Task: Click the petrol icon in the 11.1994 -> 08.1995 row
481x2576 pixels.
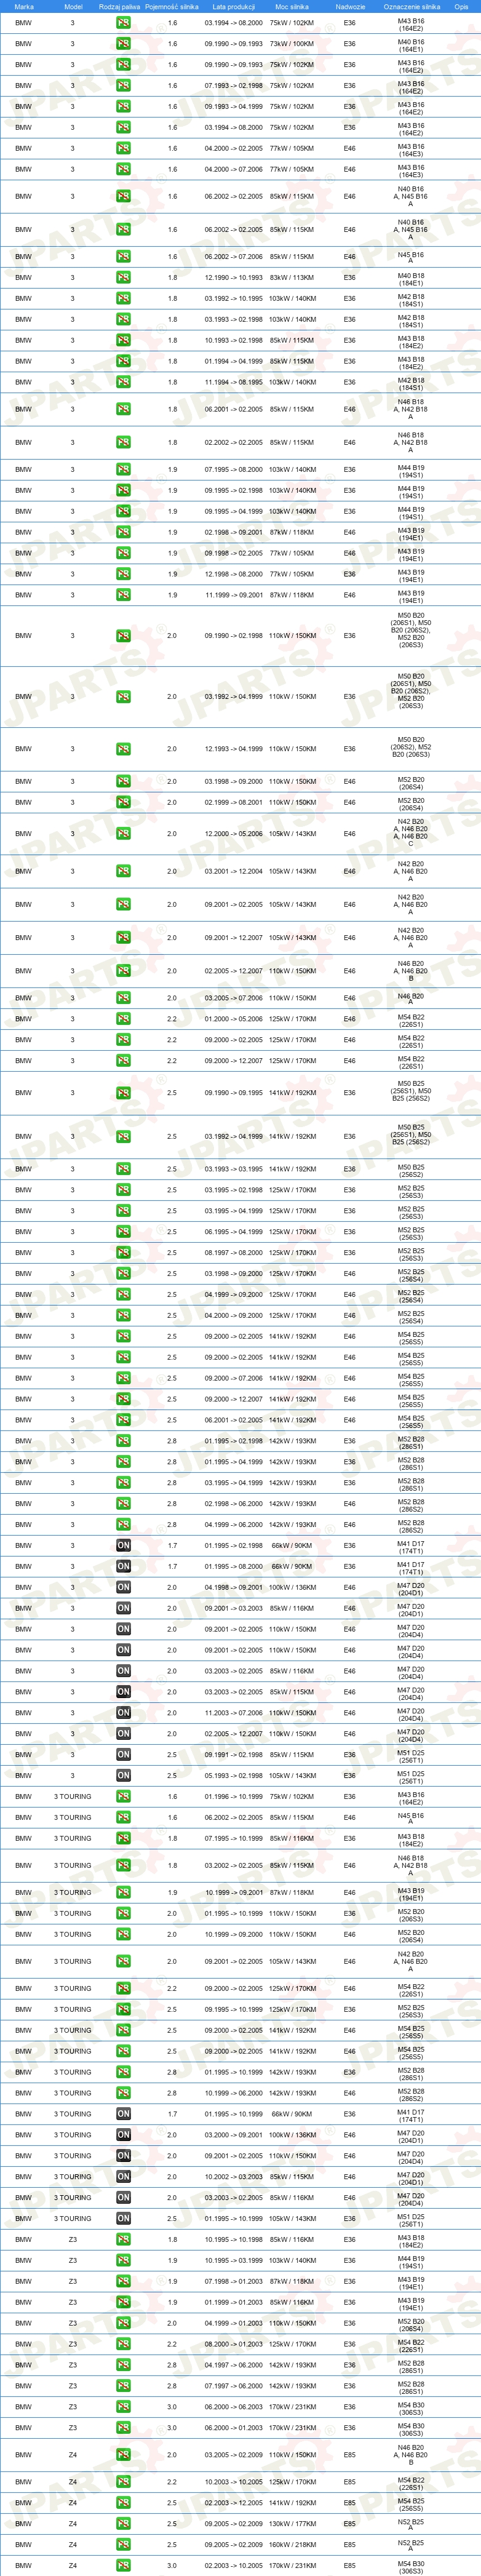Action: pyautogui.click(x=123, y=382)
